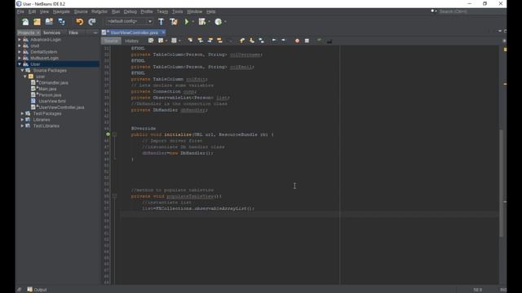Click the Find Previous Occurrence editor icon
Viewport: 522px width, 293px height.
tap(200, 41)
